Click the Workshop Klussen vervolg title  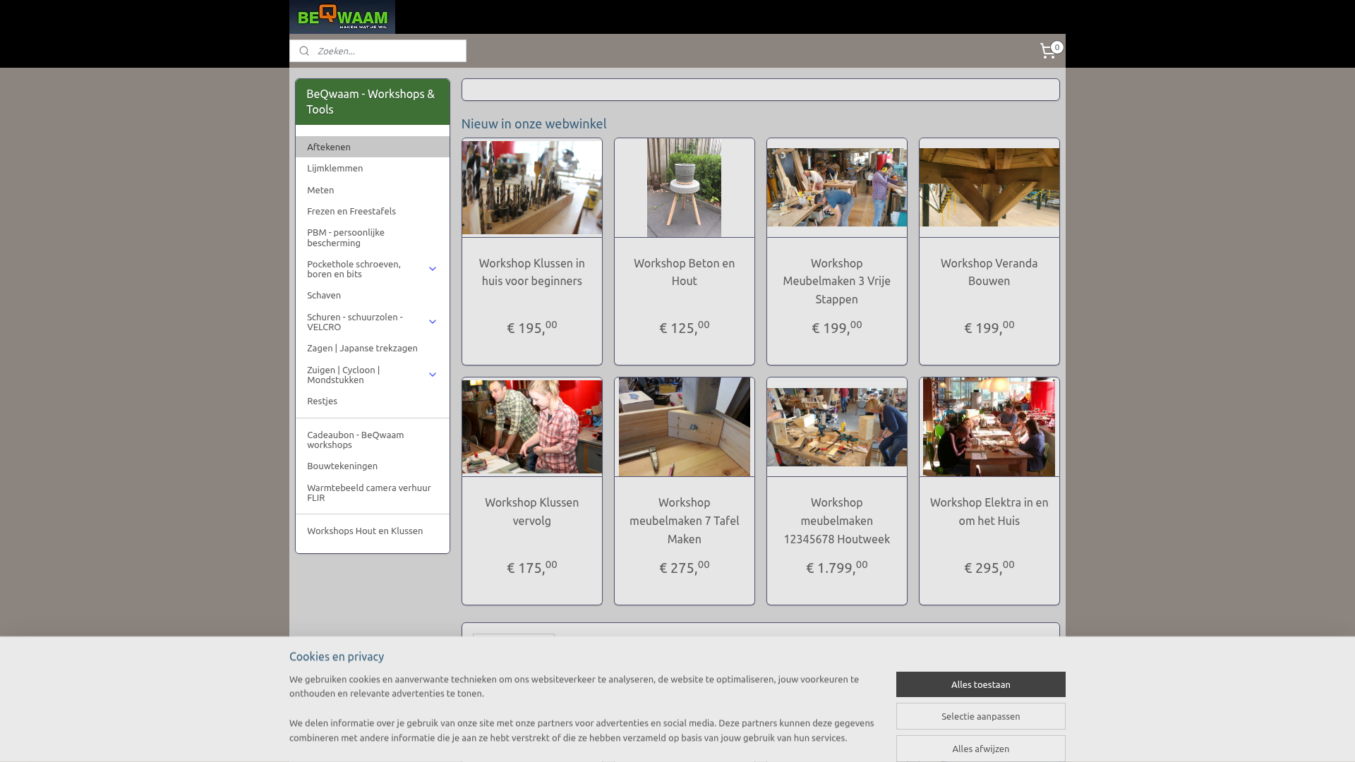(532, 512)
